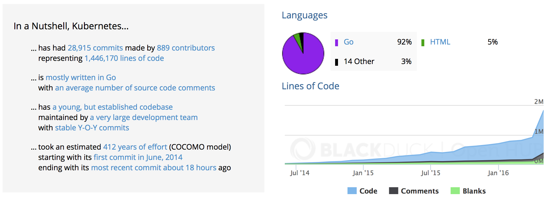
Task: Open the Go language link
Action: click(x=348, y=42)
